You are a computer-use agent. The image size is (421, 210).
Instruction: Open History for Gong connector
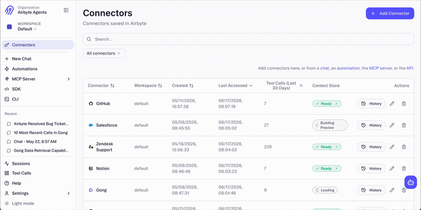371,190
